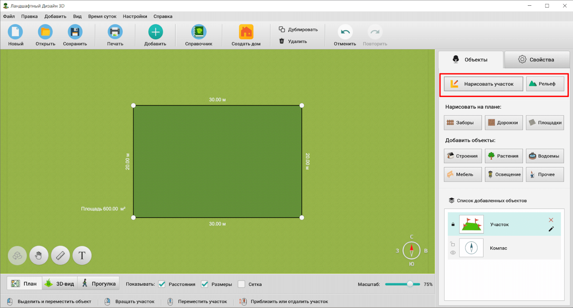
Task: Edit Участок with the pencil icon
Action: click(551, 229)
